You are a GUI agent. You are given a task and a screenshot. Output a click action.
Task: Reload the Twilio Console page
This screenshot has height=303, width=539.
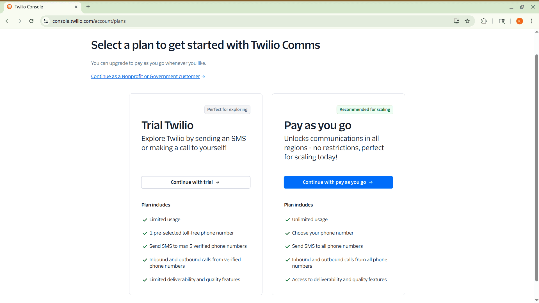[31, 21]
